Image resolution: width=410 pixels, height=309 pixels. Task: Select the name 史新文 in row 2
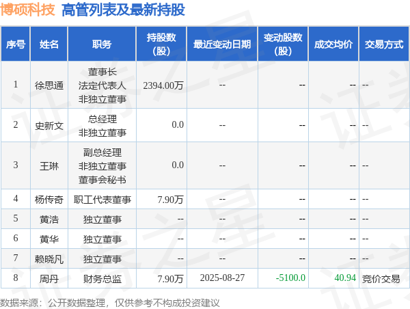pos(49,126)
